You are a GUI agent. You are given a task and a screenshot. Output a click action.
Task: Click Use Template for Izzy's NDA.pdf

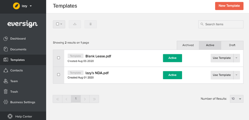[x=222, y=75]
